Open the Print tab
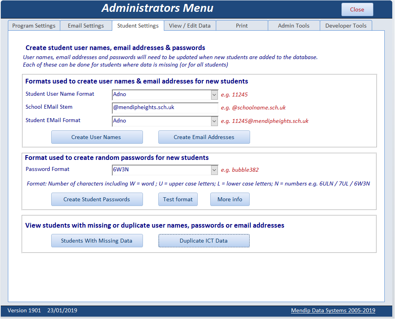This screenshot has height=319, width=395. 242,26
